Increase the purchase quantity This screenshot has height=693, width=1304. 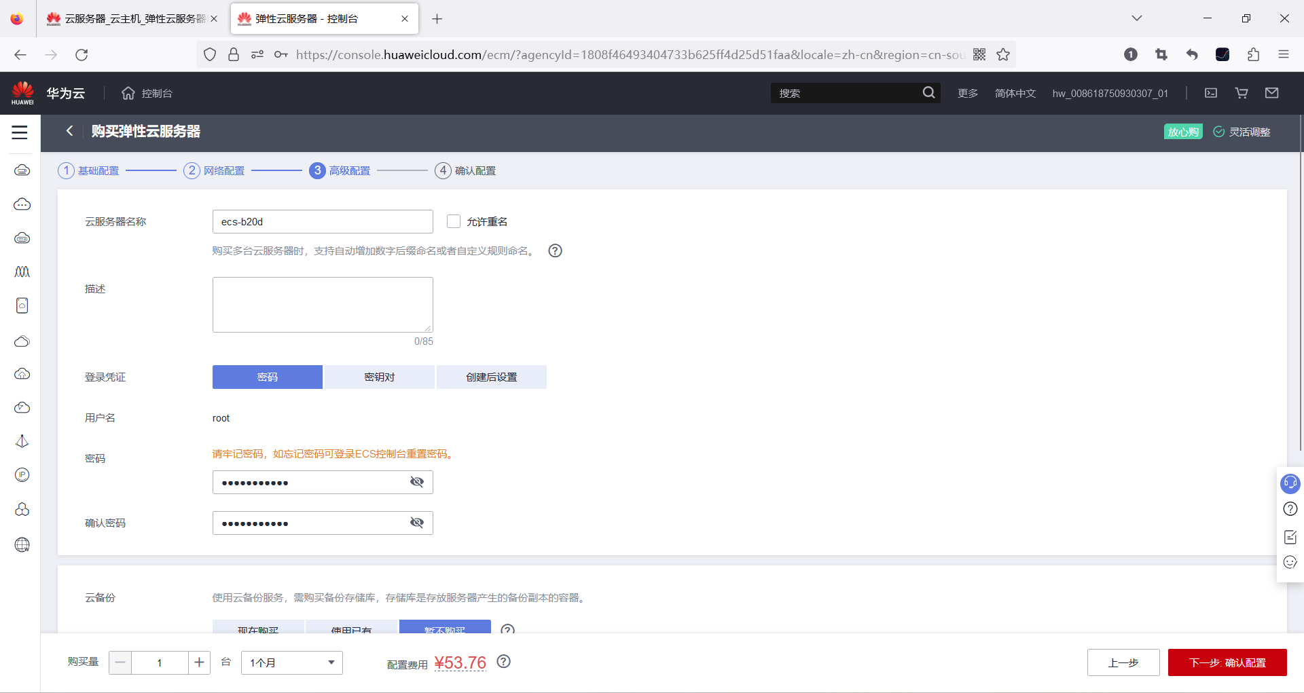(x=199, y=662)
